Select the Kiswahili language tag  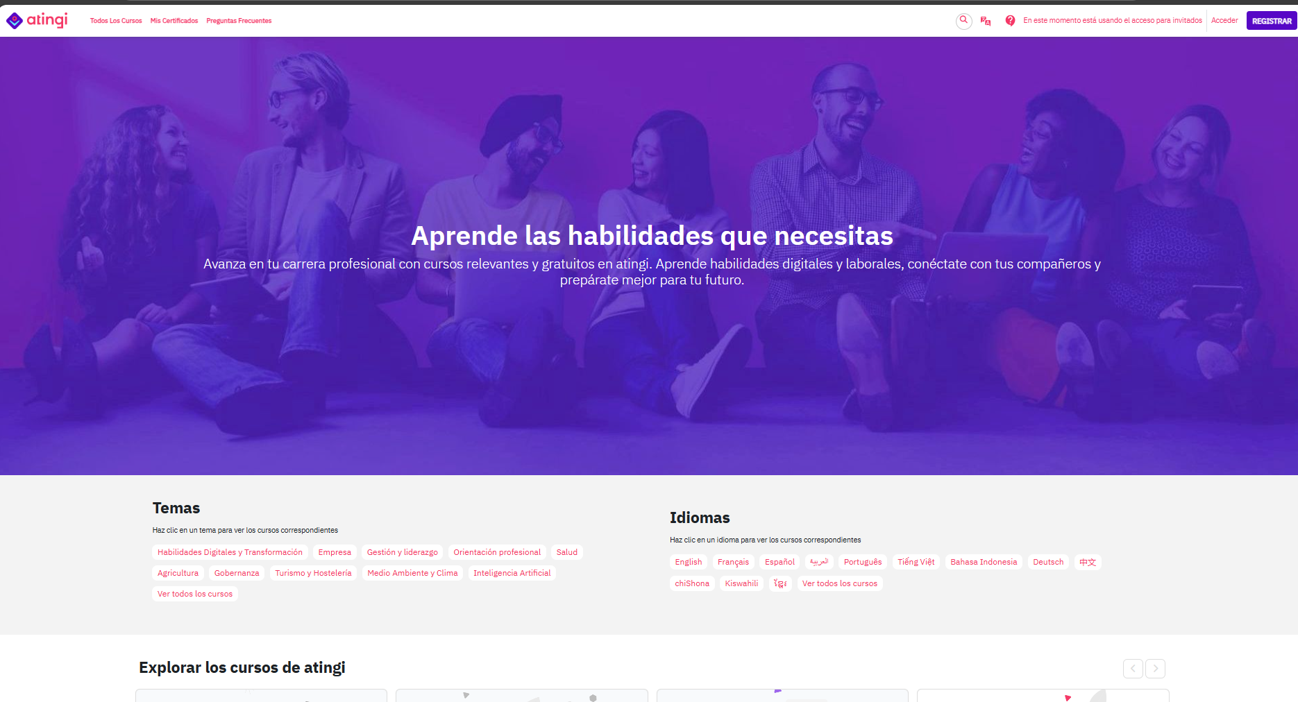pos(741,583)
